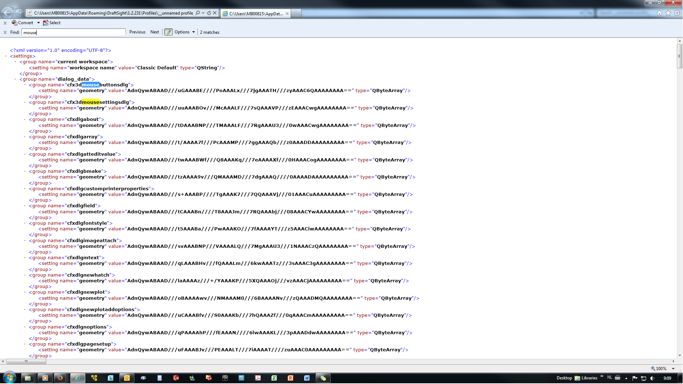Click the vertical scrollbar thumb
This screenshot has height=384, width=683.
point(679,56)
